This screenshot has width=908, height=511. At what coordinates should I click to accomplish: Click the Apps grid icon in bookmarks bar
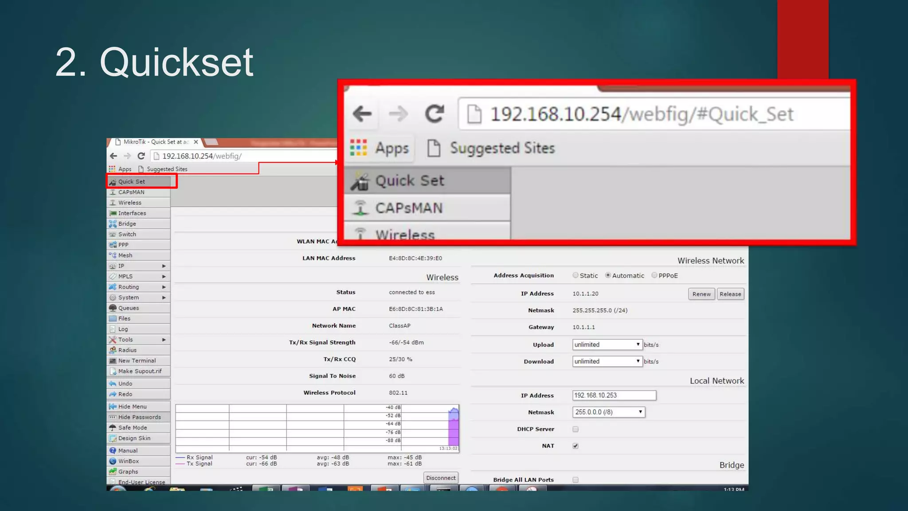[112, 169]
